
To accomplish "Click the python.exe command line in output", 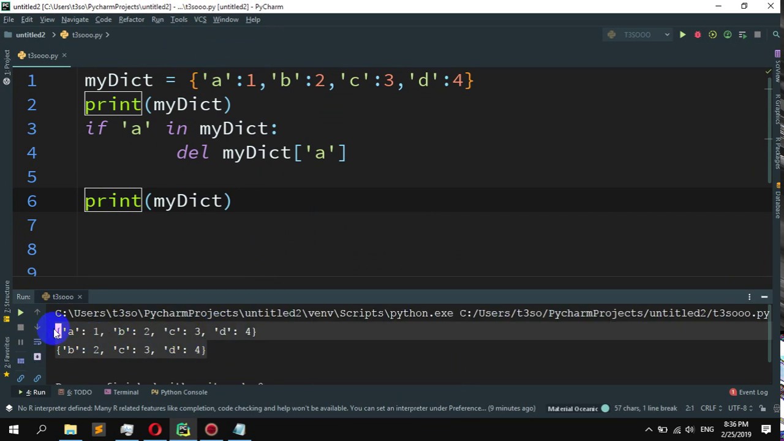I will coord(412,314).
